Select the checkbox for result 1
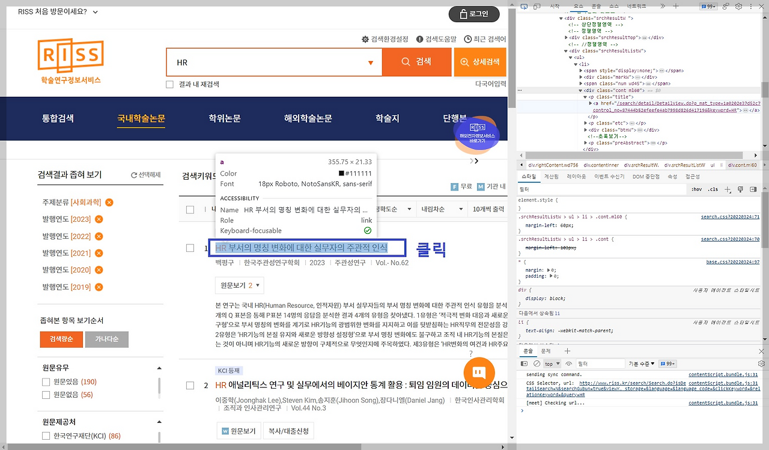Screen dimensions: 769x450 (x=190, y=248)
